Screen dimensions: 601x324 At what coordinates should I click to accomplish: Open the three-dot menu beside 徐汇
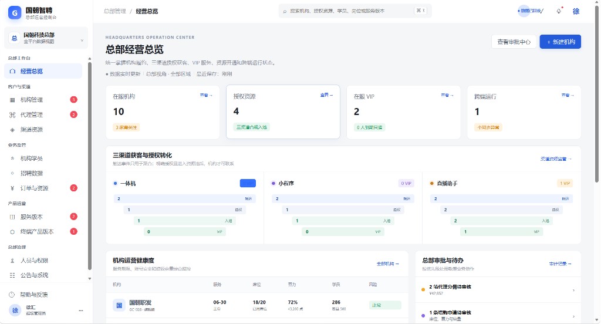81,310
